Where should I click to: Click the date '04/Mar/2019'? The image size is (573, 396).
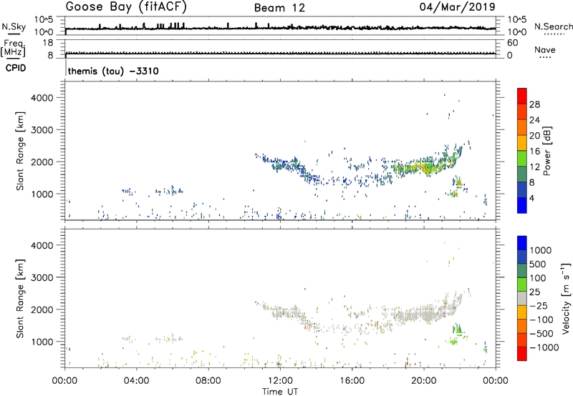457,6
